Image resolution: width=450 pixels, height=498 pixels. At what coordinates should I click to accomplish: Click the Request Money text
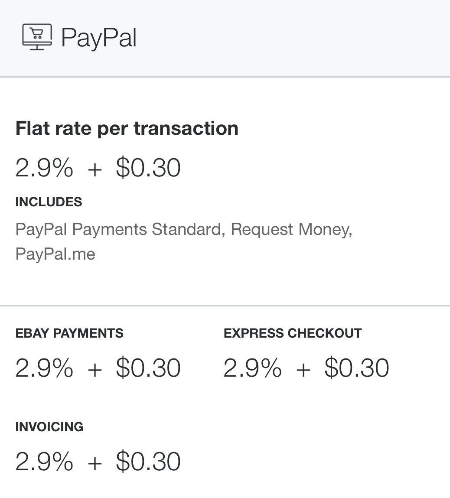pyautogui.click(x=291, y=229)
